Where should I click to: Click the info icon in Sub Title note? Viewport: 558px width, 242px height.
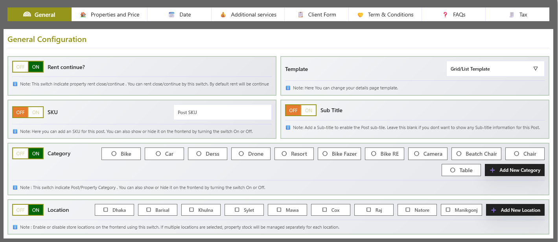pyautogui.click(x=288, y=127)
